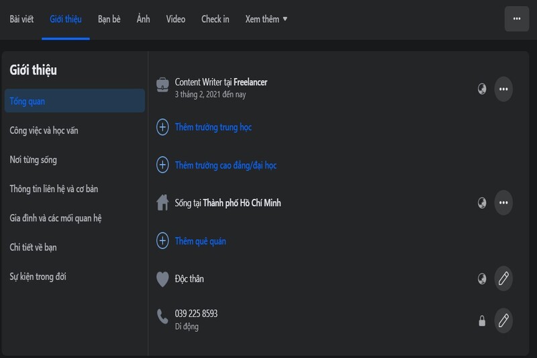Select Sự kiện trong đời in sidebar
The width and height of the screenshot is (537, 358).
[x=38, y=276]
